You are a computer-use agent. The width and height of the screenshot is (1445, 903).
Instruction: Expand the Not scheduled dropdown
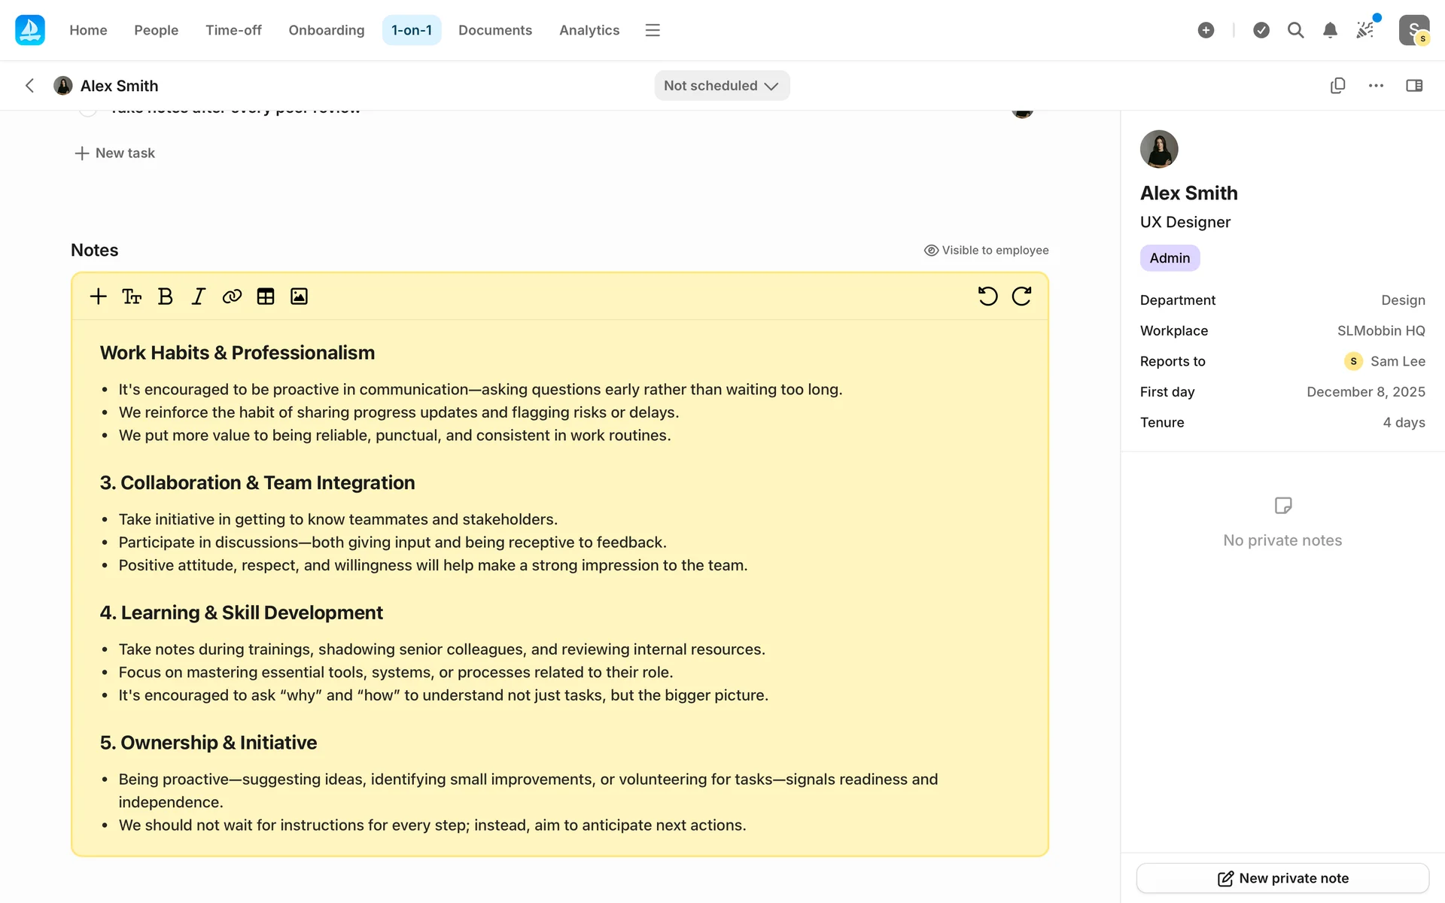721,86
